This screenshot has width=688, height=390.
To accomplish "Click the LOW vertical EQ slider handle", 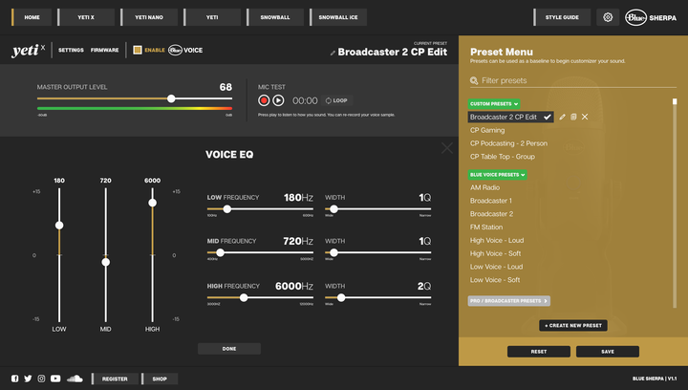I will coord(59,225).
